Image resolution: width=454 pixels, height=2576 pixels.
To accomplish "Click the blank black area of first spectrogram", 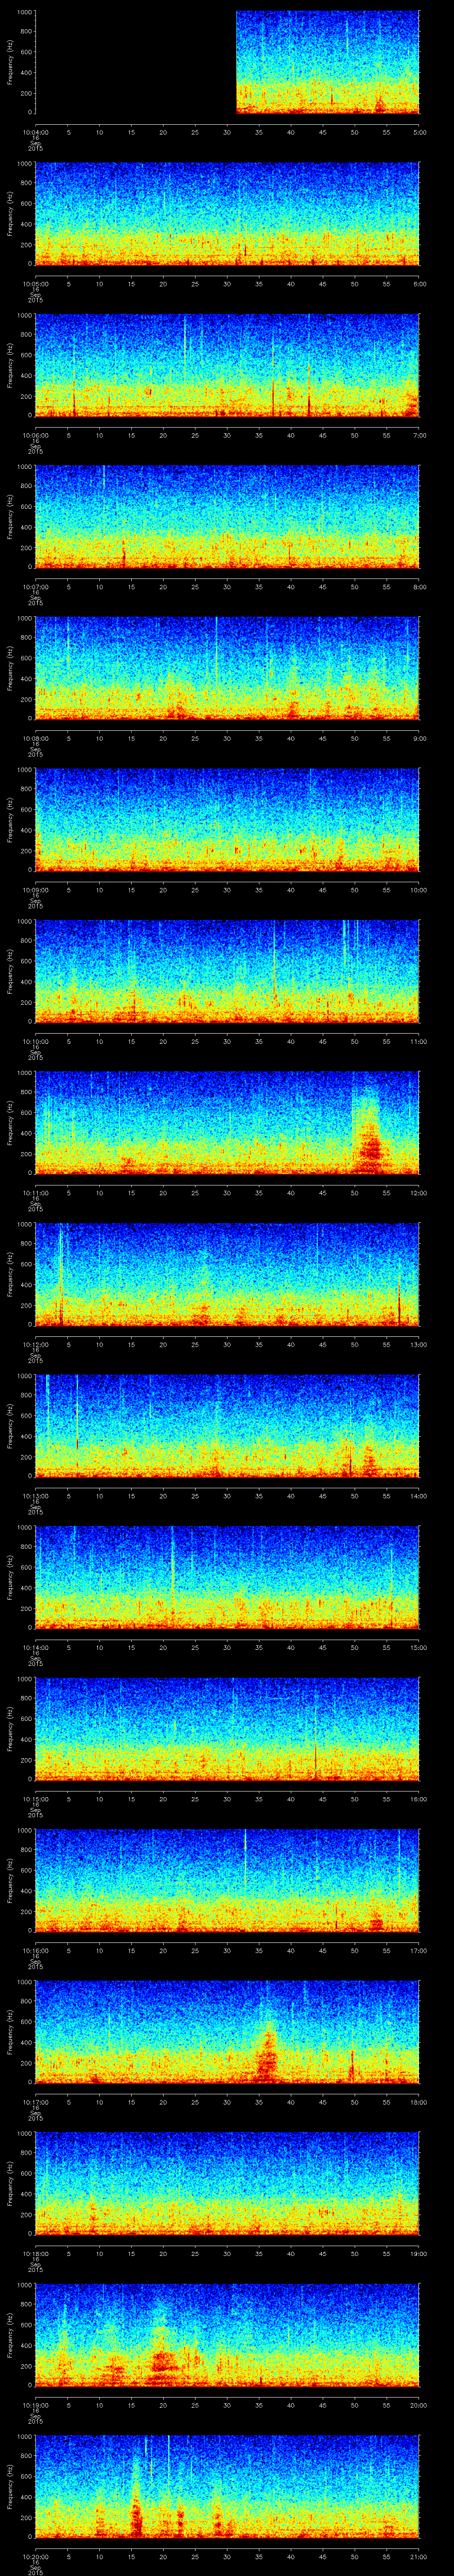I will [x=135, y=62].
